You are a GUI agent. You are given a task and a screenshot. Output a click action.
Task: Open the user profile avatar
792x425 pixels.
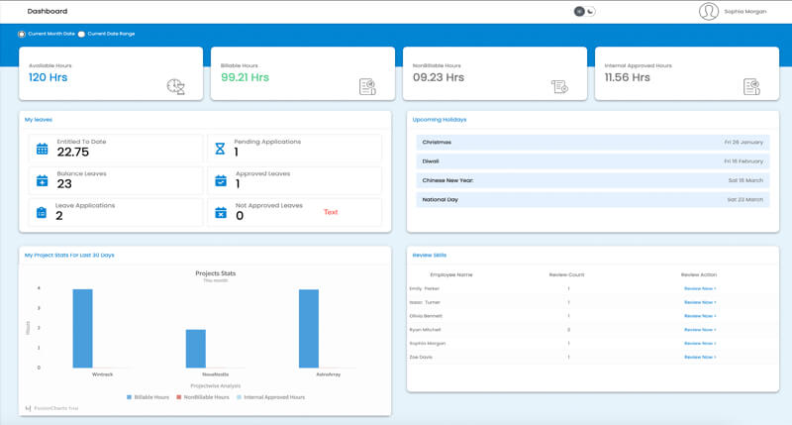pos(708,12)
